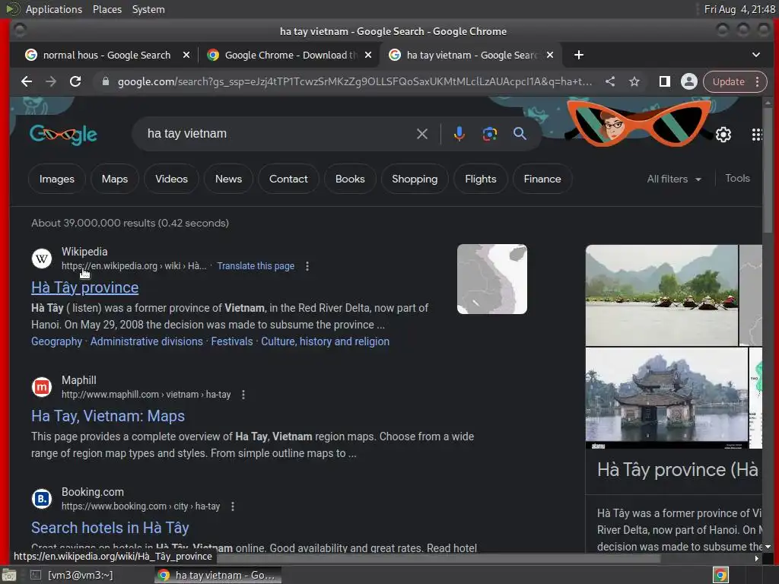Open the share page icon in address bar

point(610,81)
